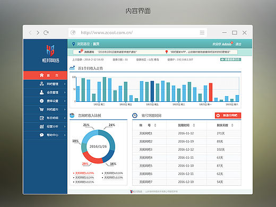The width and height of the screenshot is (276, 207).
Task: Open the 会员管理 menu label
Action: [x=53, y=92]
